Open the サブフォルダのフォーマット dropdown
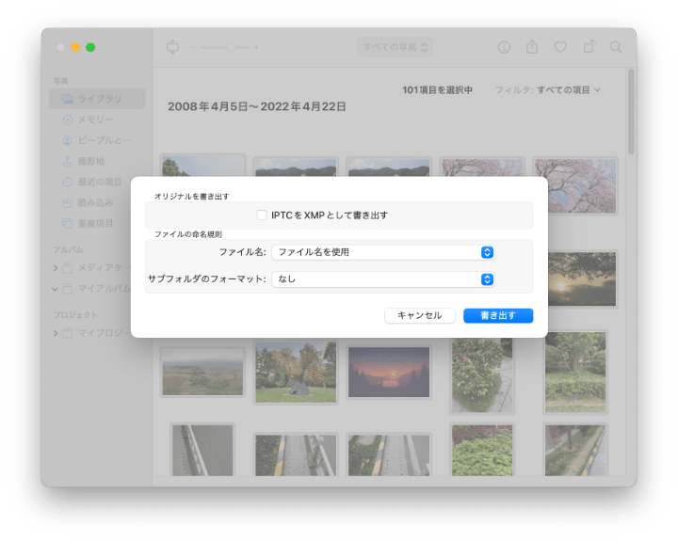This screenshot has height=541, width=678. (x=383, y=279)
